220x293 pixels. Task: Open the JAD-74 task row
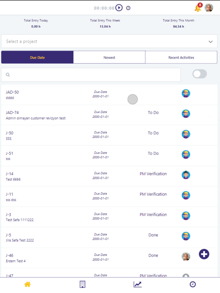click(109, 115)
